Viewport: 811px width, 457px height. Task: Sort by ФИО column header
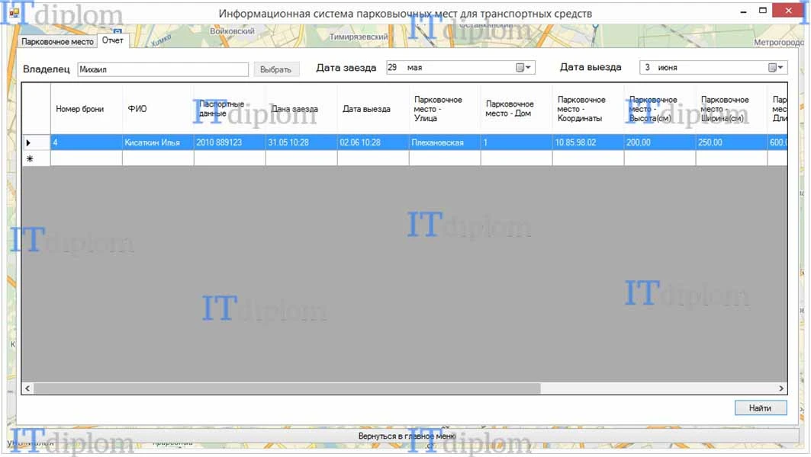(158, 109)
